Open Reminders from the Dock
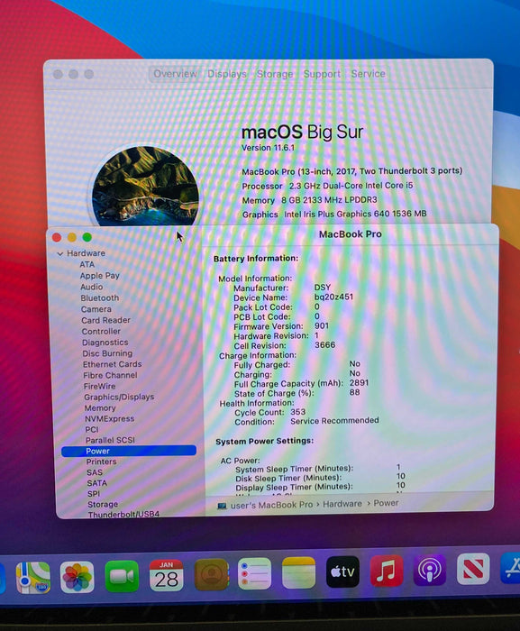520x631 pixels. 254,573
